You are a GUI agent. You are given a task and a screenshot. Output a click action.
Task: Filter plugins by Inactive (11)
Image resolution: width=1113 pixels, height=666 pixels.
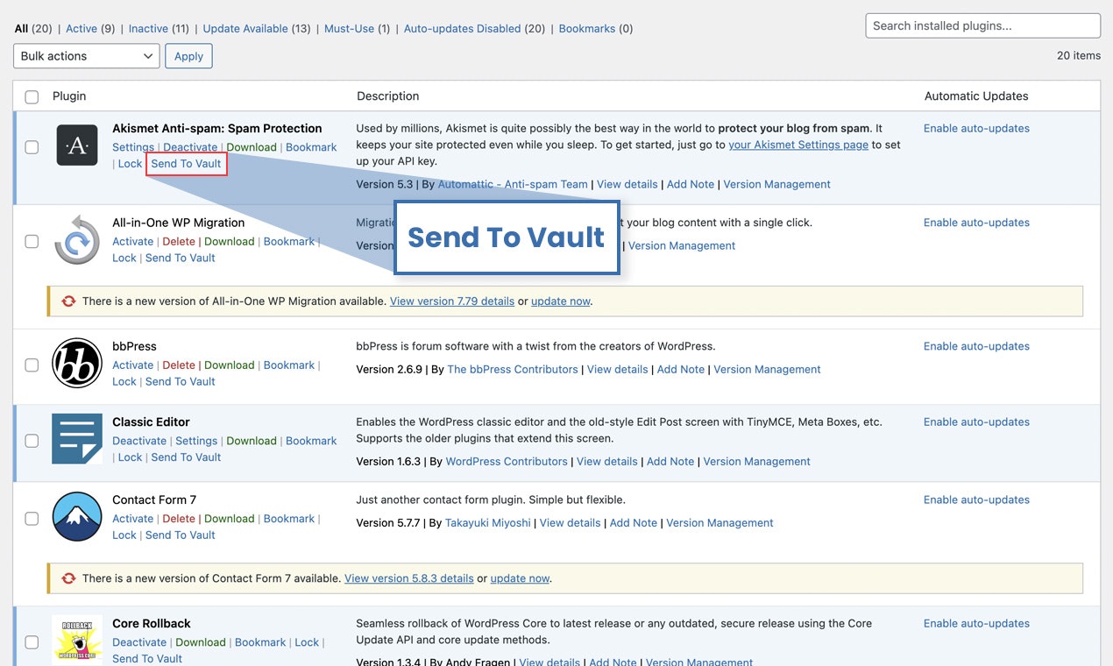(159, 29)
